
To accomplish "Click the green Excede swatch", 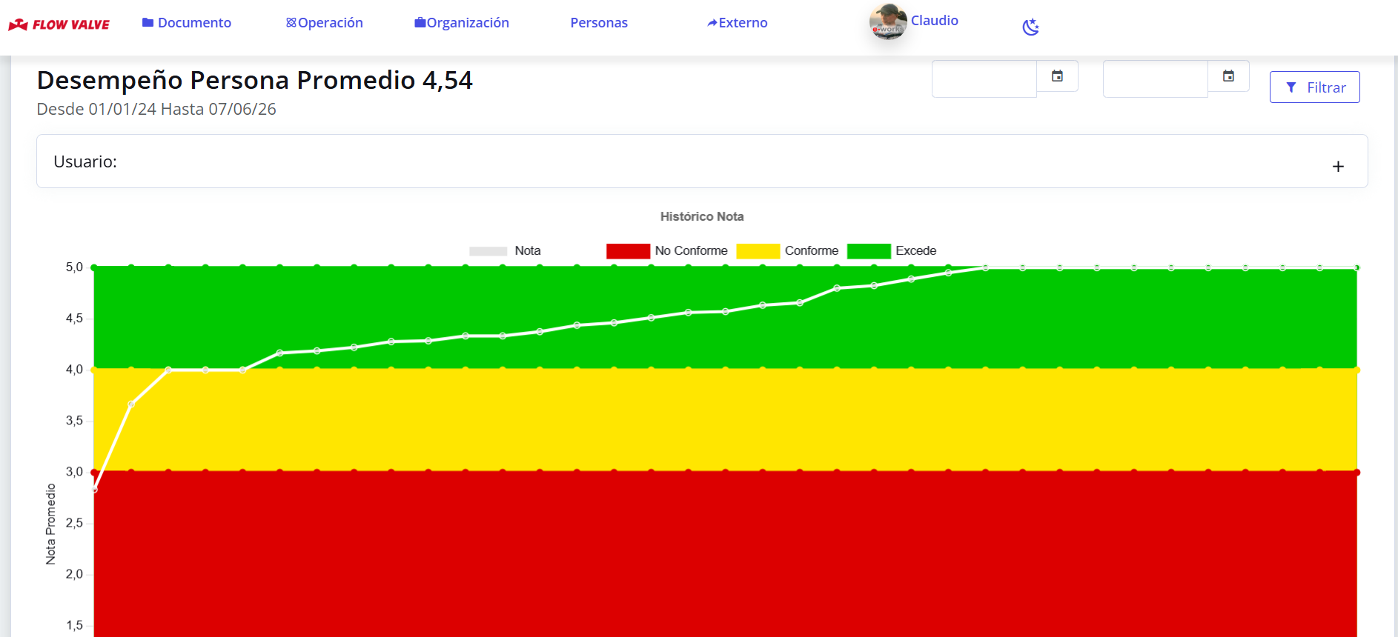I will [x=869, y=251].
